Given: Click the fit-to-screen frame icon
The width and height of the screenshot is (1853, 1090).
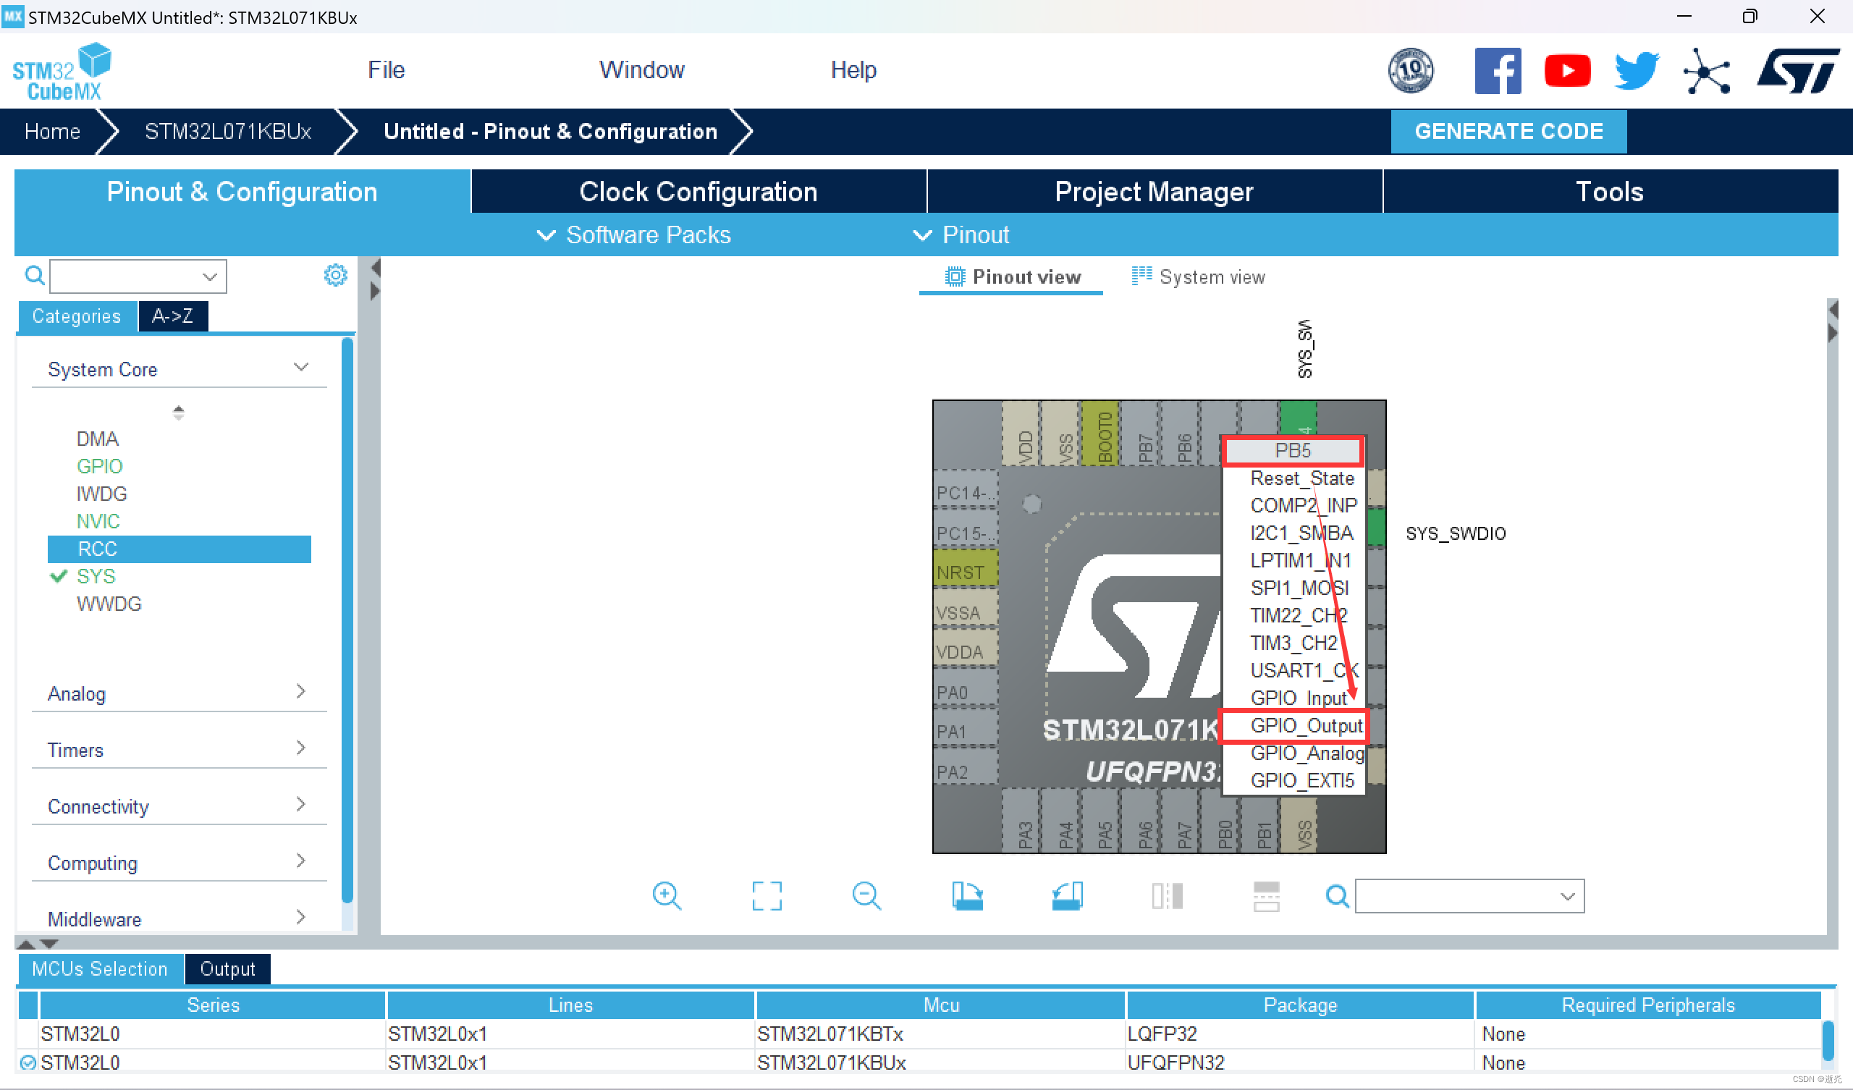Looking at the screenshot, I should [x=767, y=896].
